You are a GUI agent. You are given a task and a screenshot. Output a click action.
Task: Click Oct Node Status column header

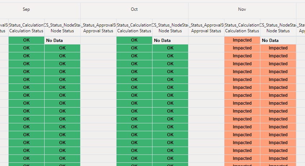(x=170, y=28)
